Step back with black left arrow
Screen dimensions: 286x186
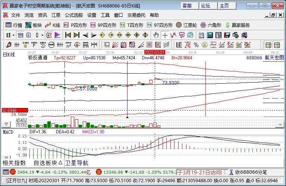[85, 35]
